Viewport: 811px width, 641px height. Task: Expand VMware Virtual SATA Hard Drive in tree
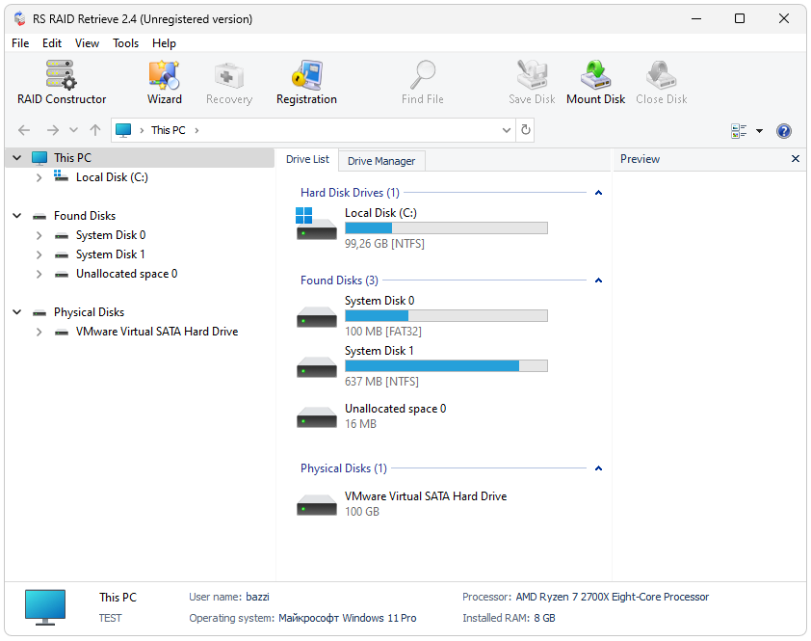[39, 332]
